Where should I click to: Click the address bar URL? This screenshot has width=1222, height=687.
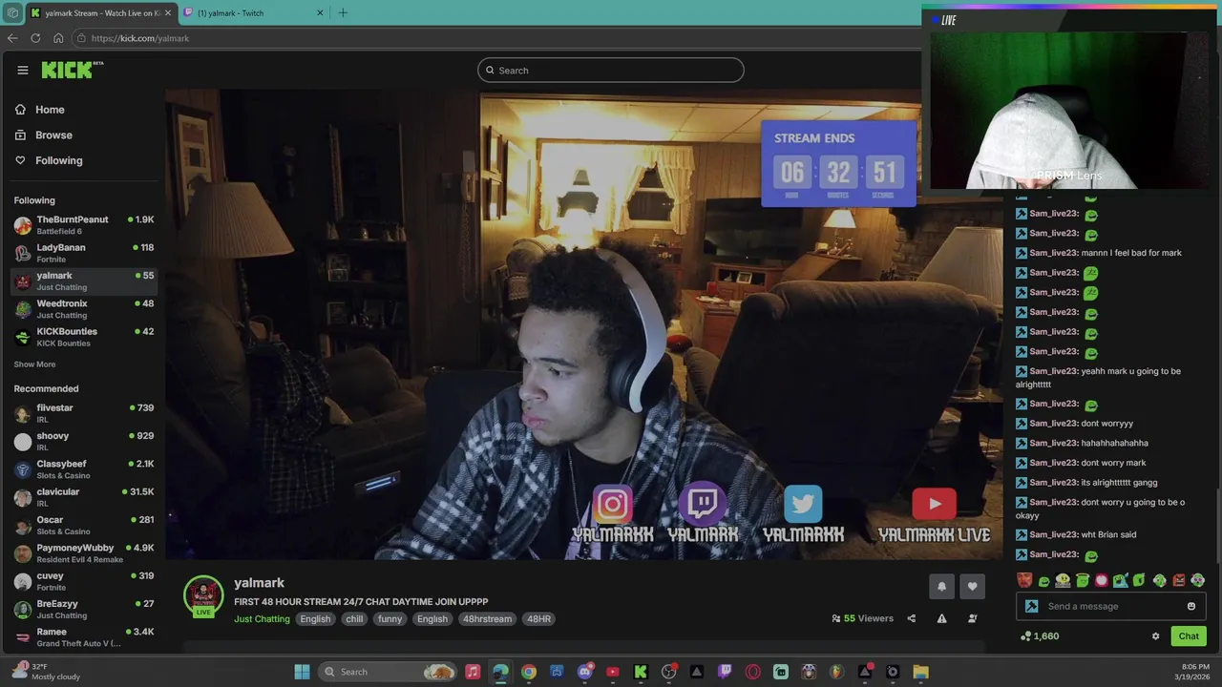[140, 38]
